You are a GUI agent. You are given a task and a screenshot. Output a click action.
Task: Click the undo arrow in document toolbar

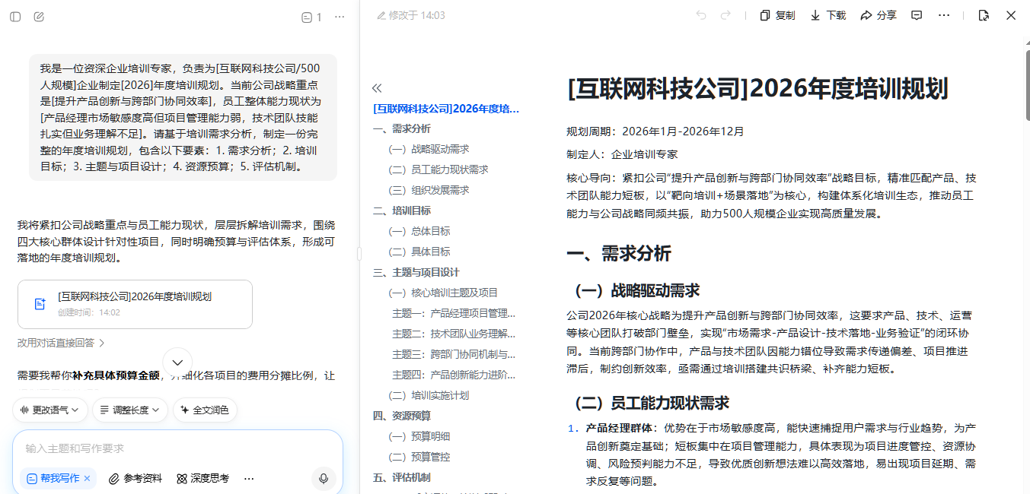point(701,15)
